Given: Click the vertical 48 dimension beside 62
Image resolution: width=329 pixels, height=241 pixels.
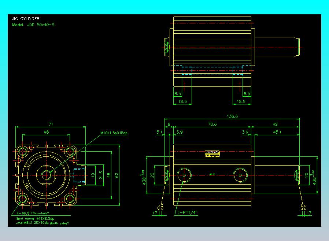Looking at the screenshot, I should point(109,175).
